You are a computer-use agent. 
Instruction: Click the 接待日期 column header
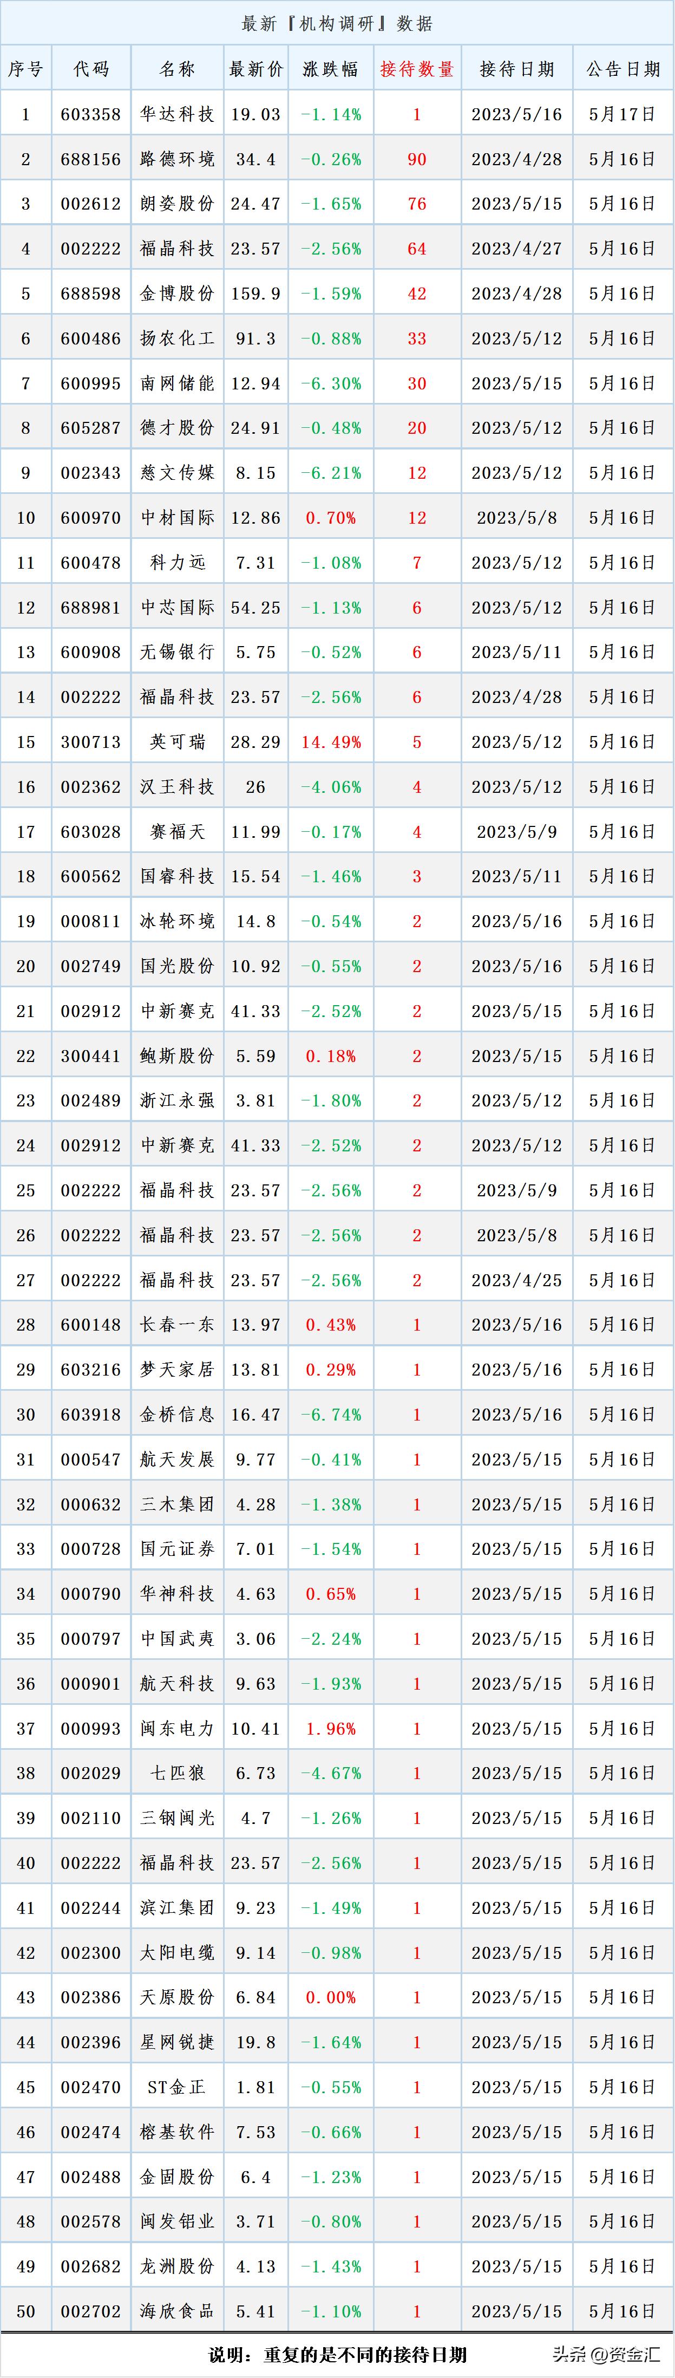(x=516, y=68)
